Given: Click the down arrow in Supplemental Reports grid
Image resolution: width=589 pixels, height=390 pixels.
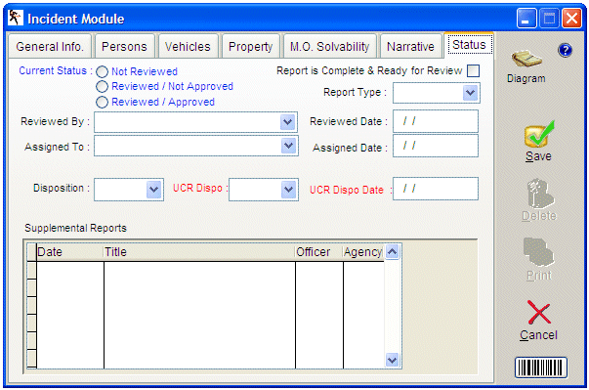Looking at the screenshot, I should tap(392, 360).
